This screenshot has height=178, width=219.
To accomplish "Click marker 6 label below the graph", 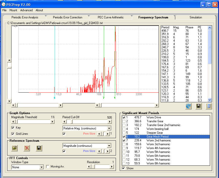I will click(x=54, y=98).
